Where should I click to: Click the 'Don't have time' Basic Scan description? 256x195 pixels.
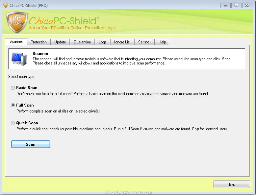pyautogui.click(x=113, y=94)
